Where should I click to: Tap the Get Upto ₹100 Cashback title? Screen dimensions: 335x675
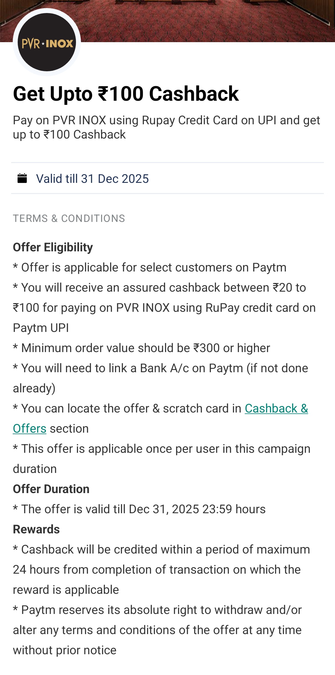click(126, 94)
